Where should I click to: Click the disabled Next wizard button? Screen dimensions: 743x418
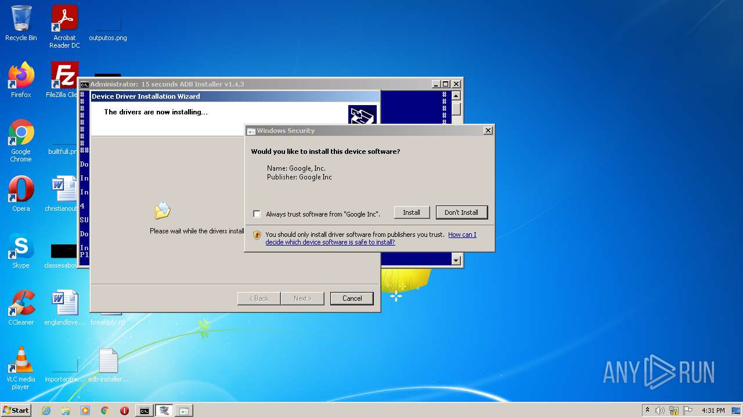tap(302, 298)
